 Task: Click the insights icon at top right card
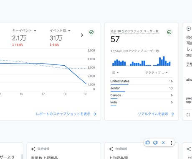point(189,29)
